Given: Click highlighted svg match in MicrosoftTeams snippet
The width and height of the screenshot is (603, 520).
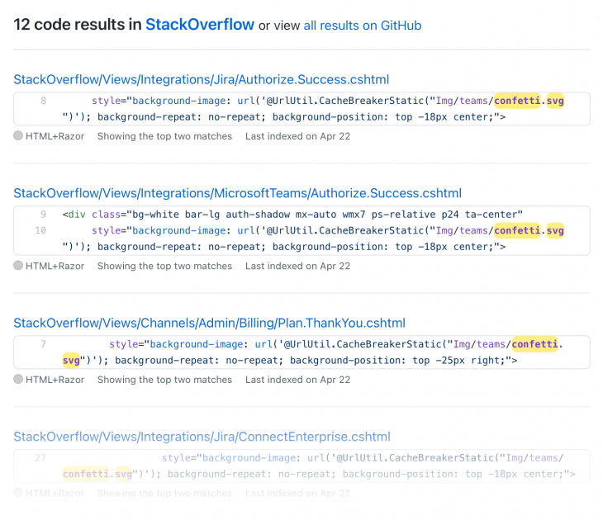Looking at the screenshot, I should (x=555, y=230).
